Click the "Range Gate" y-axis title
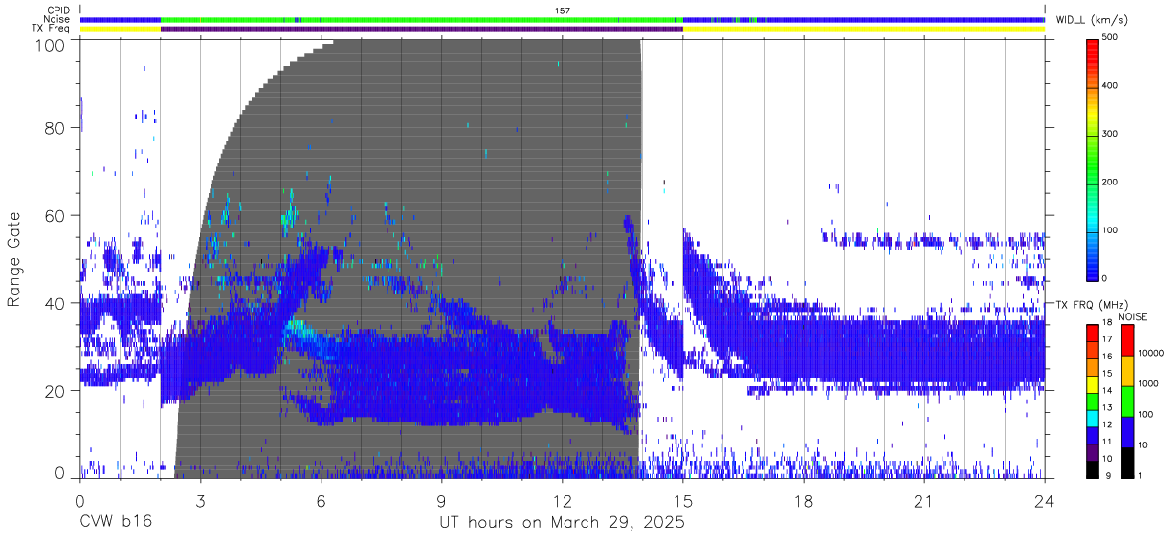The image size is (1175, 542). tap(14, 260)
